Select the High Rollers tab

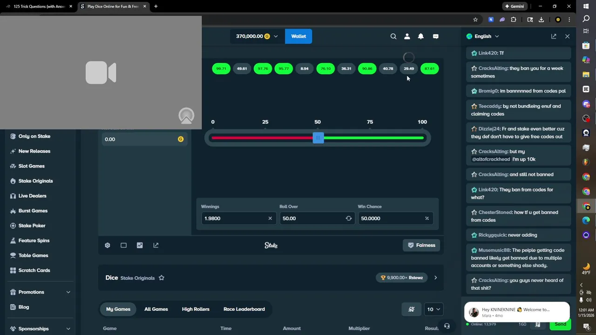coord(196,309)
